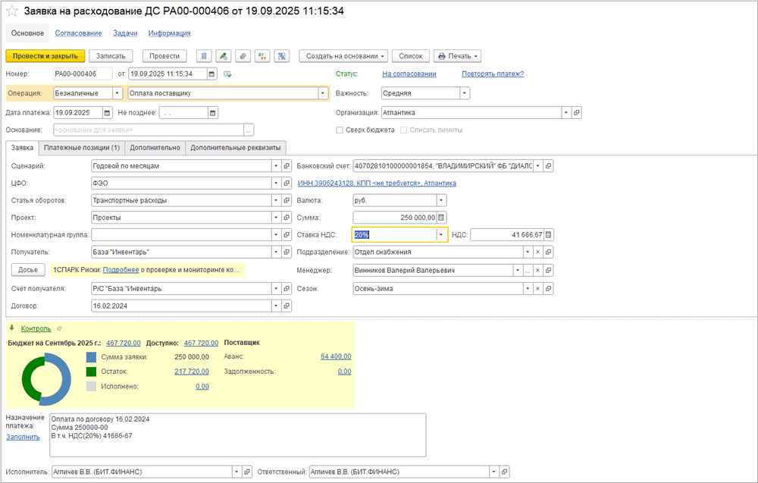This screenshot has height=483, width=758.
Task: Toggle the Списать лимиты checkbox
Action: point(404,130)
